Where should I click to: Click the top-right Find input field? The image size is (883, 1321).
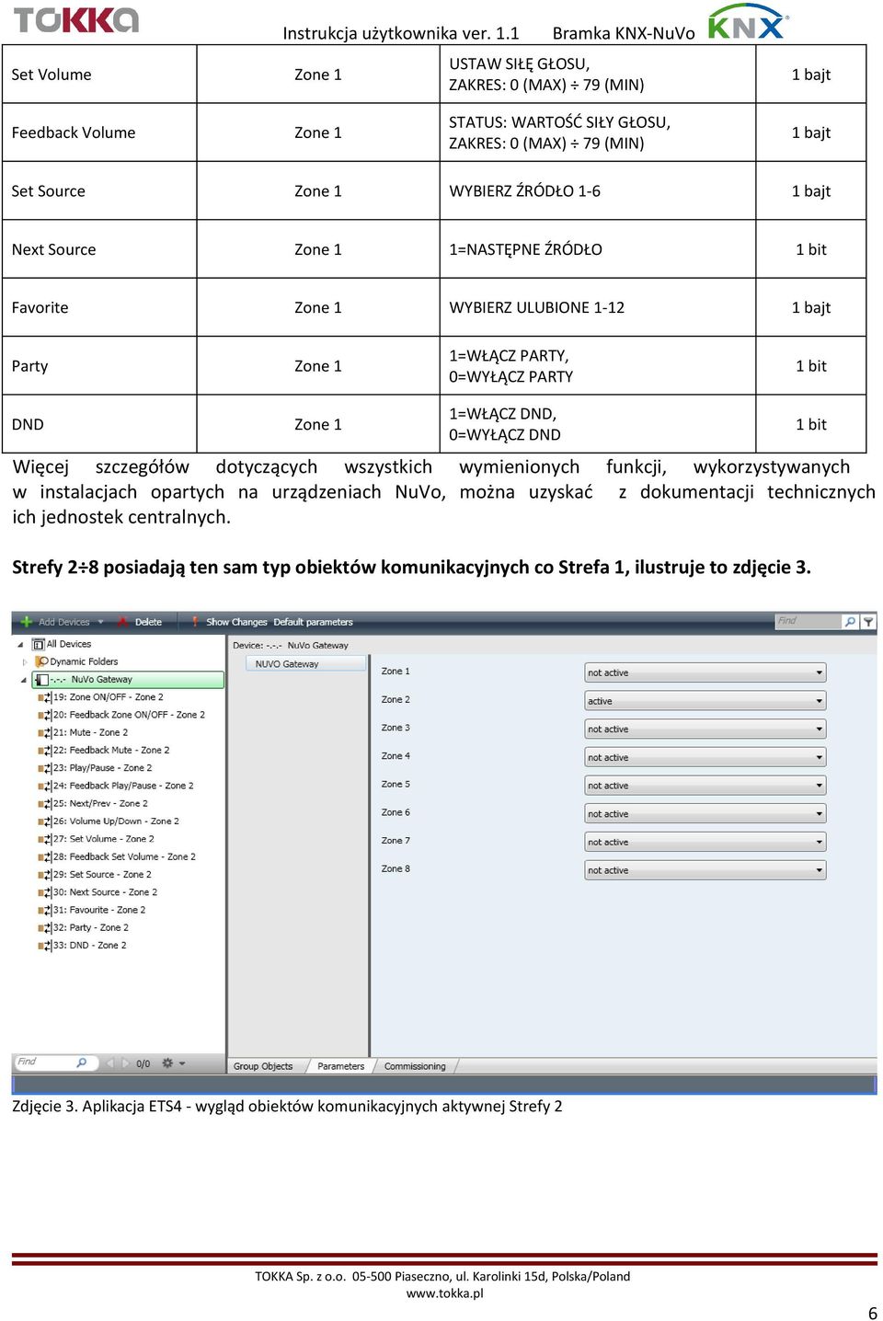808,622
